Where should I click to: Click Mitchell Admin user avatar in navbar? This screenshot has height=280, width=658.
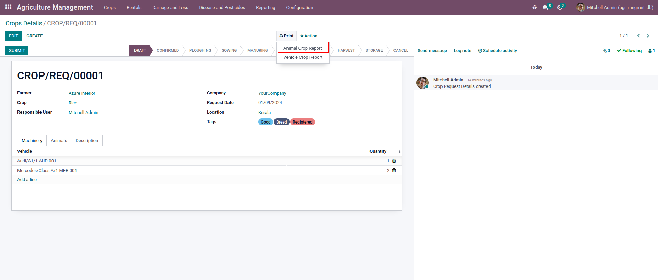click(x=581, y=7)
